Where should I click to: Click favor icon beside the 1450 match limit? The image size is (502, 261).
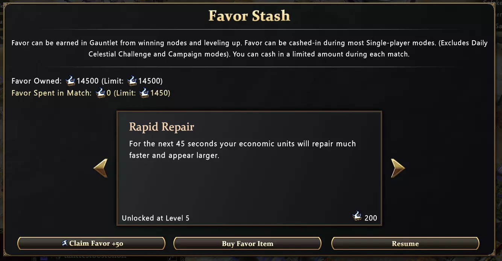144,93
